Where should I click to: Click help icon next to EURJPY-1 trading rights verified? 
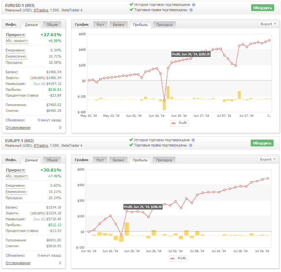click(191, 145)
